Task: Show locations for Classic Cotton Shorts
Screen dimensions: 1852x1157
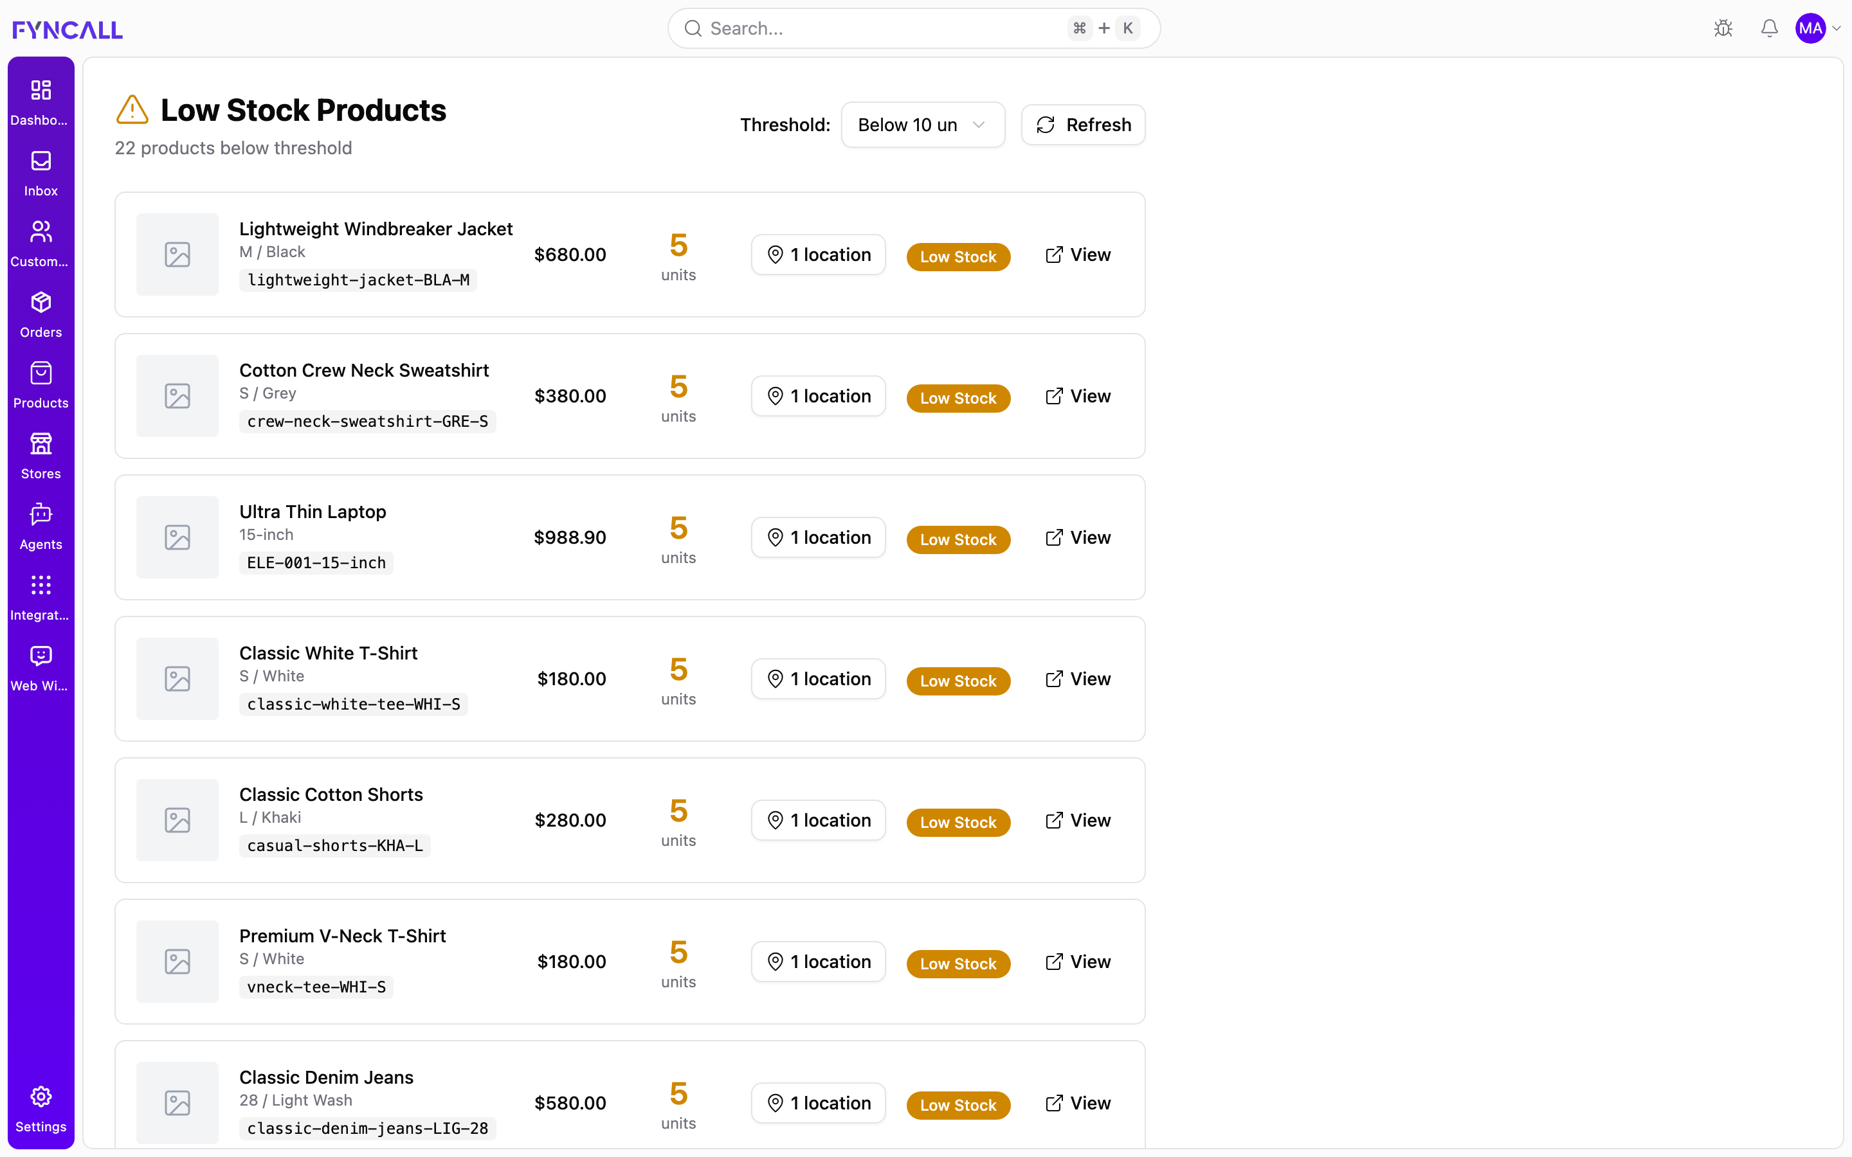Action: (818, 820)
